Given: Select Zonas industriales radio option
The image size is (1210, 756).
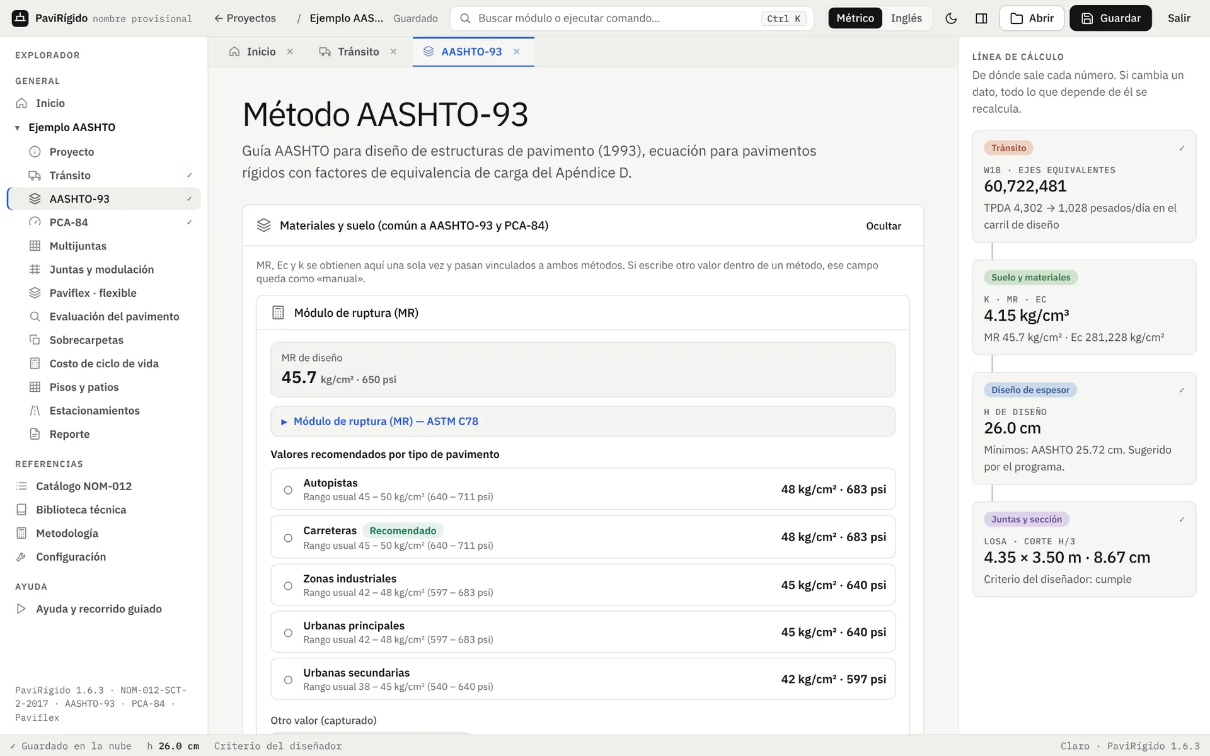Looking at the screenshot, I should pyautogui.click(x=288, y=586).
